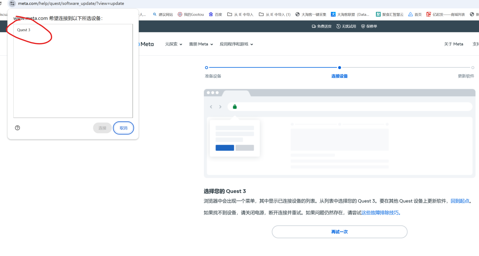Click the browser illustration image
Screen dimensions: 479x256
point(340,133)
